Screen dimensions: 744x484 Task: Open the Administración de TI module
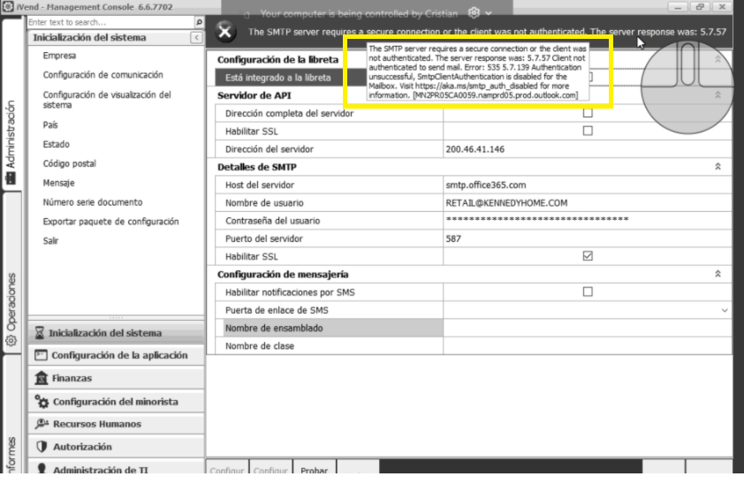[117, 467]
